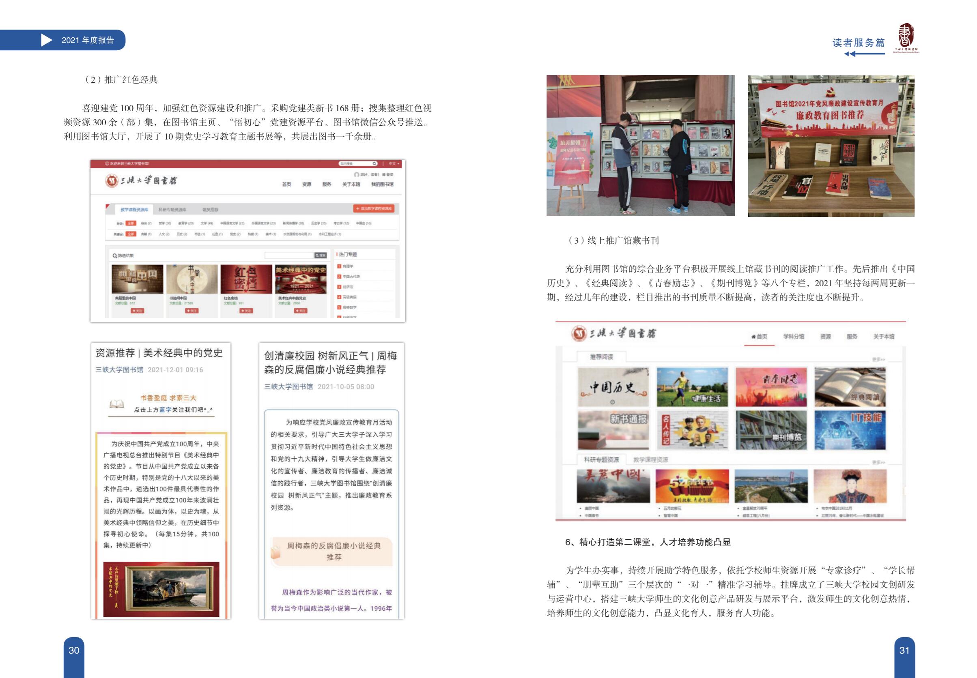Switch to the 科研专题资源库 tab
The height and width of the screenshot is (678, 977).
click(172, 209)
